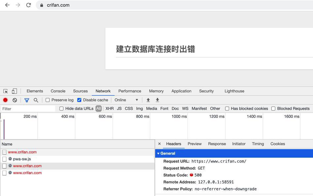
Task: Close the request details pane
Action: point(159,144)
